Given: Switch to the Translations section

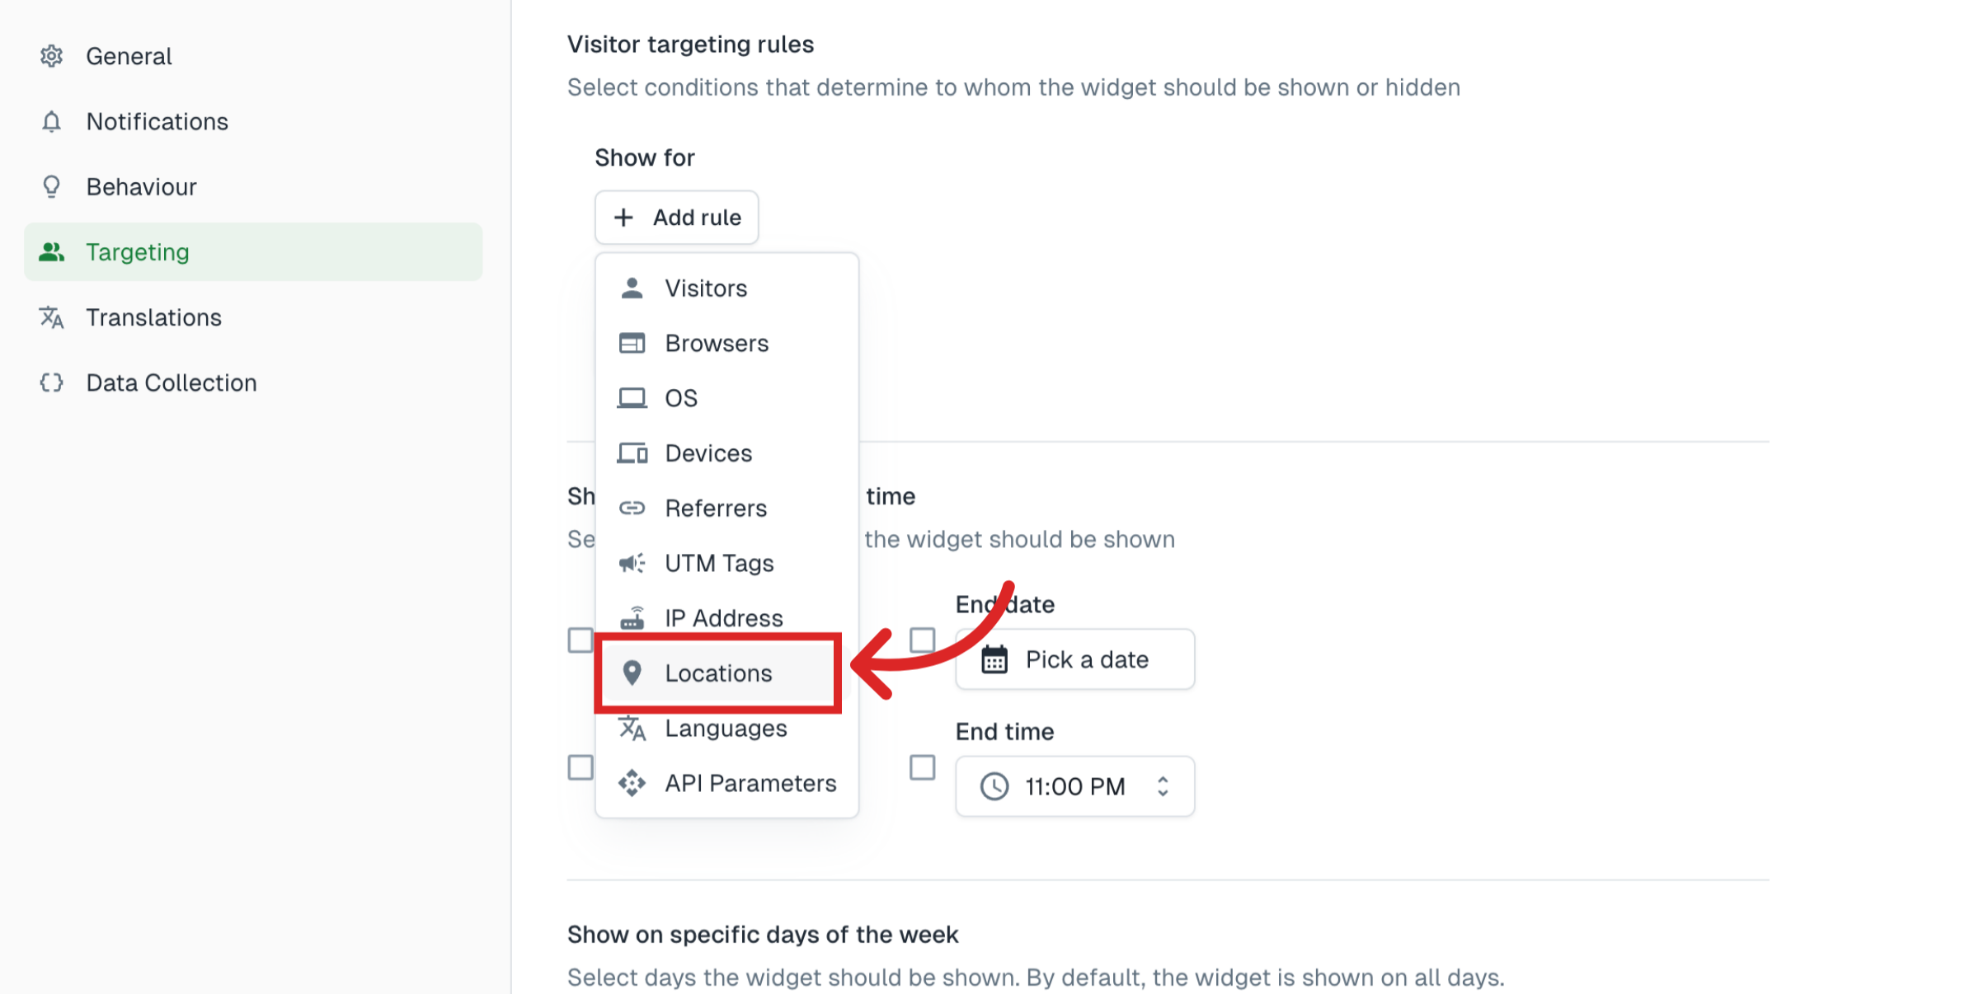Looking at the screenshot, I should coord(153,317).
